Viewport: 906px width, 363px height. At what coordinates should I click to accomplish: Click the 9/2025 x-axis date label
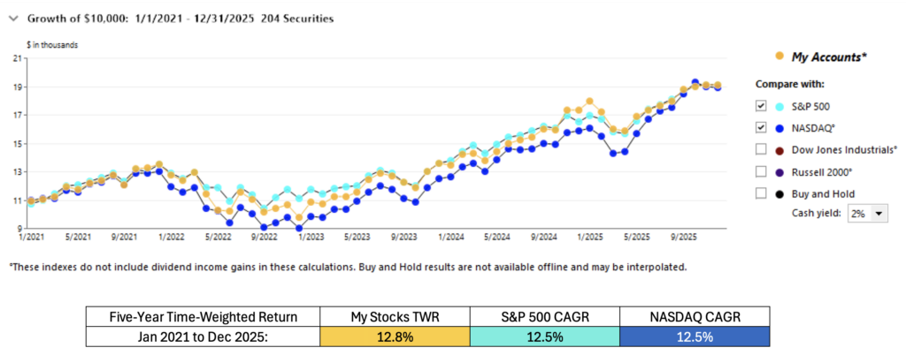click(681, 238)
